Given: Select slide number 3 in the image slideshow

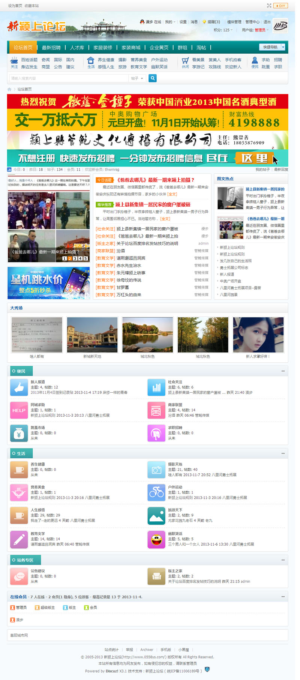Looking at the screenshot, I should tap(75, 258).
